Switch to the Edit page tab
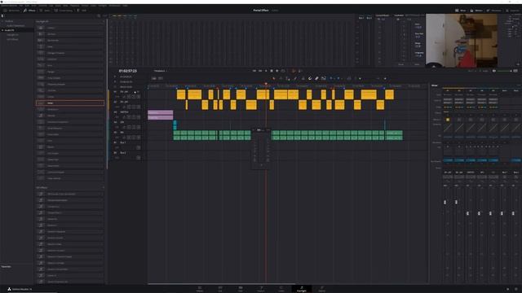The image size is (522, 293). 241,289
